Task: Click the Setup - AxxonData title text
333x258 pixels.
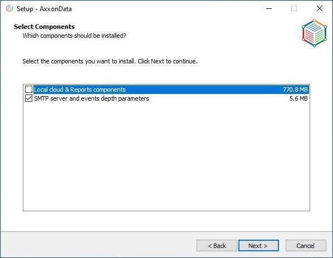Action: tap(44, 9)
